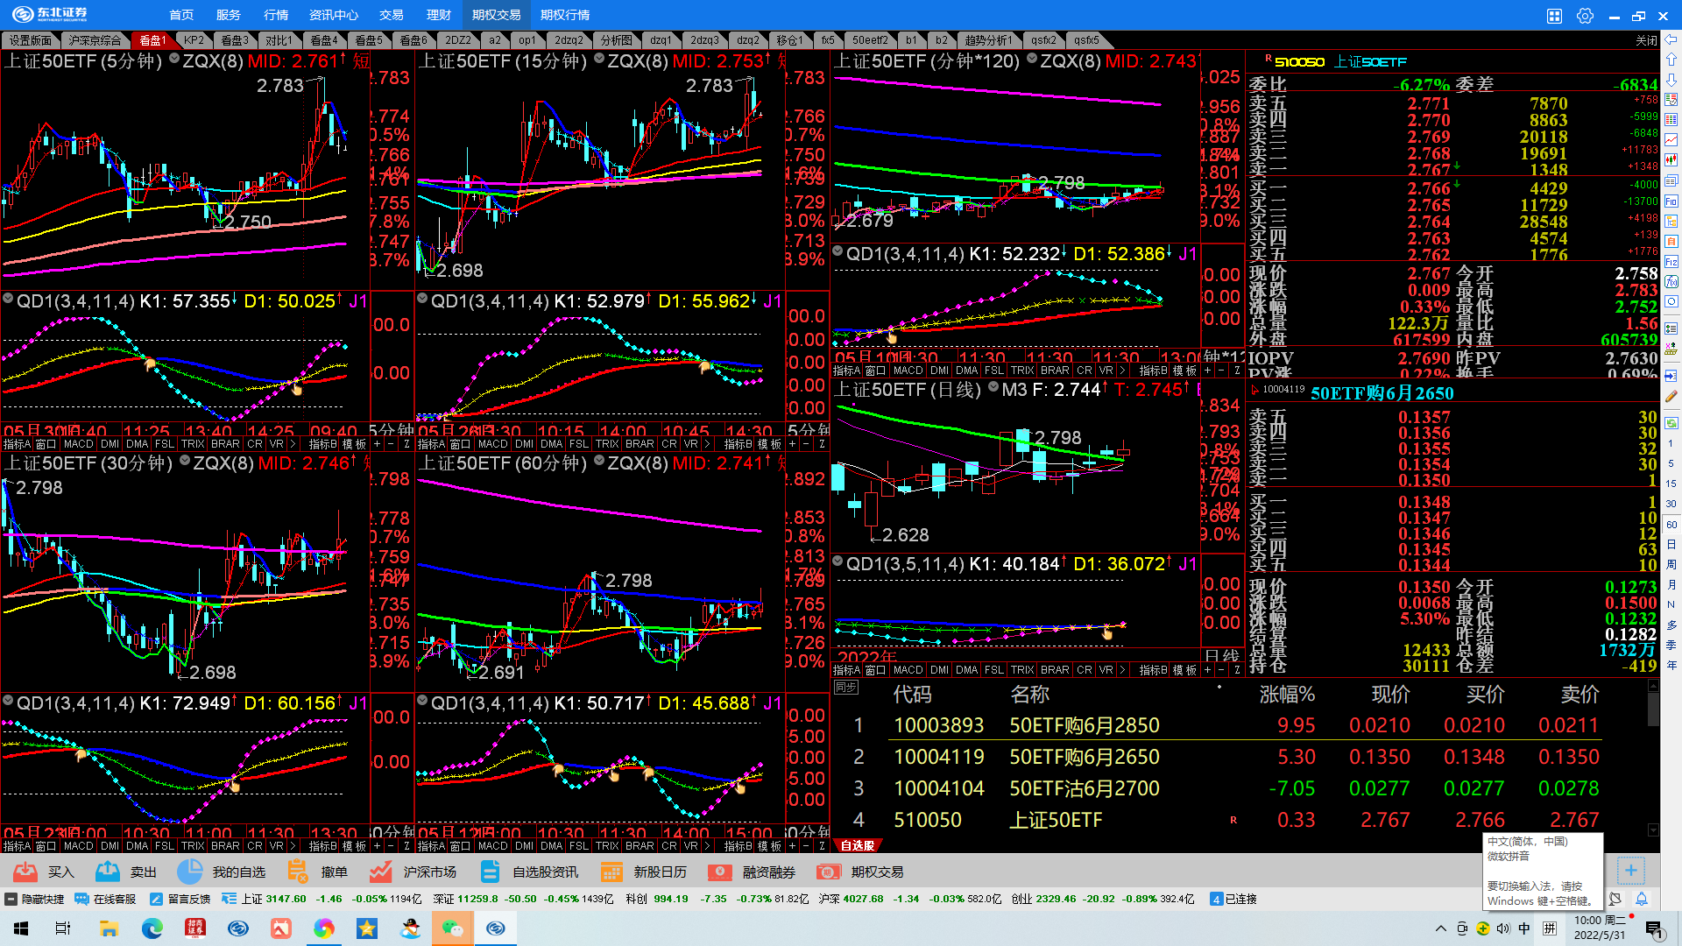Click the 撤单 cancel order icon

(x=298, y=872)
